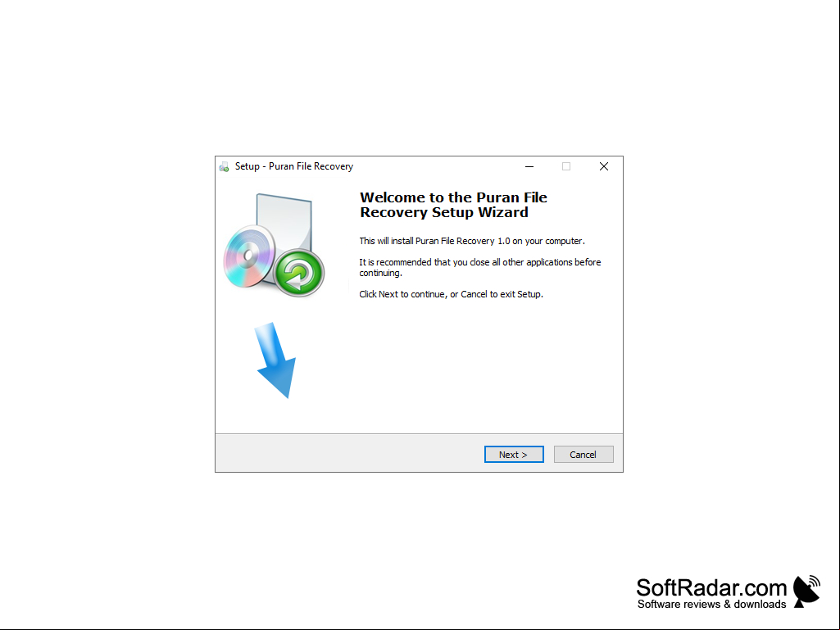Click the SoftRadar.com logo text
This screenshot has width=840, height=630.
(711, 587)
